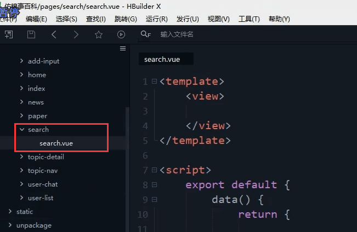Screen dimensions: 357x232
Task: Click the new file toolbar icon
Action: click(9, 34)
